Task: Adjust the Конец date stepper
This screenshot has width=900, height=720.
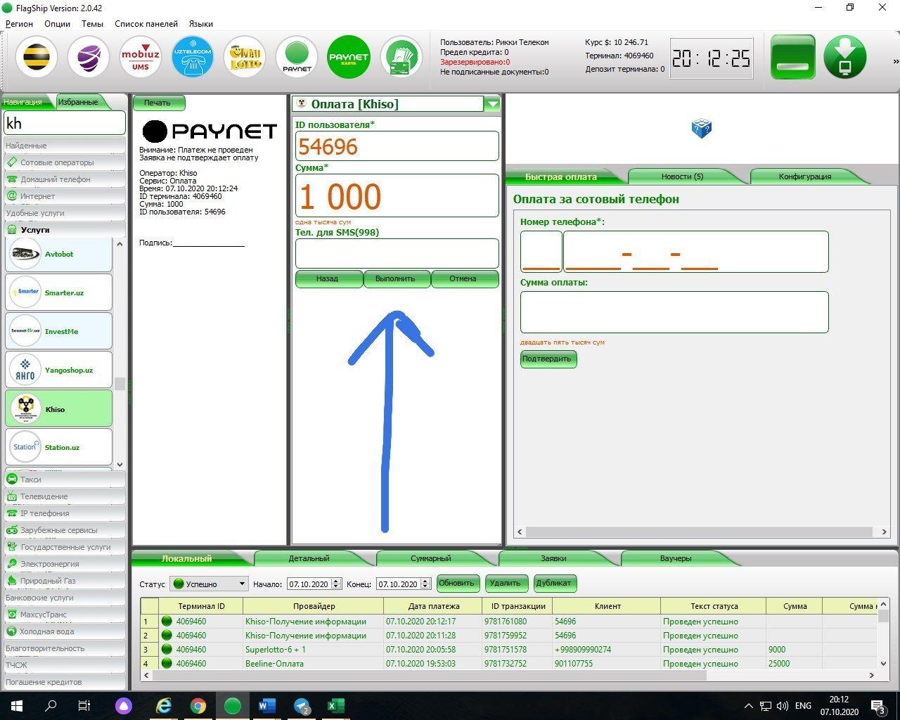Action: [425, 584]
